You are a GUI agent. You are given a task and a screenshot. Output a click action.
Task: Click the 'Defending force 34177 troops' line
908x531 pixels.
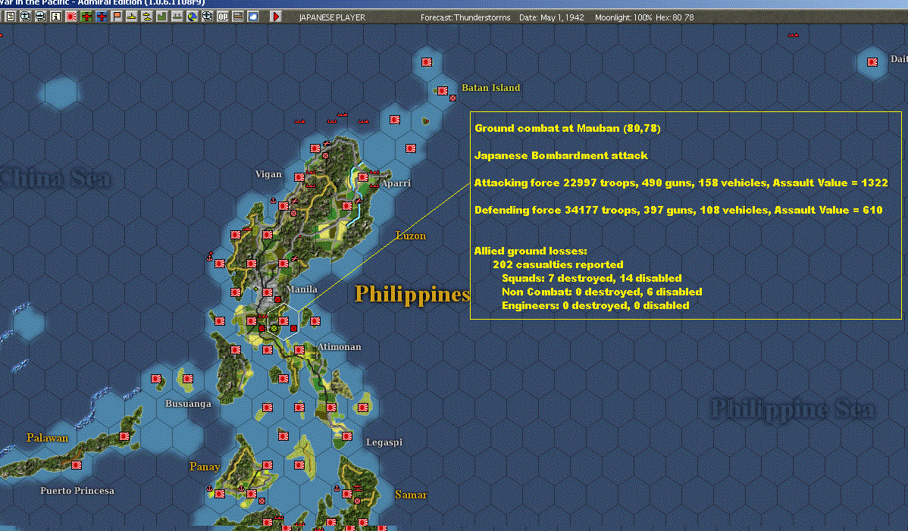click(678, 210)
